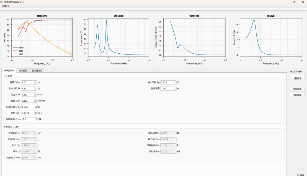Click the 输入电压 Eg value field
The height and width of the screenshot is (176, 307).
(x=167, y=82)
